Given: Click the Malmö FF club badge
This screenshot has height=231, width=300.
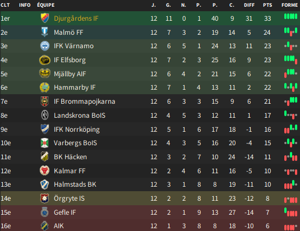Looking at the screenshot, I should pos(44,32).
